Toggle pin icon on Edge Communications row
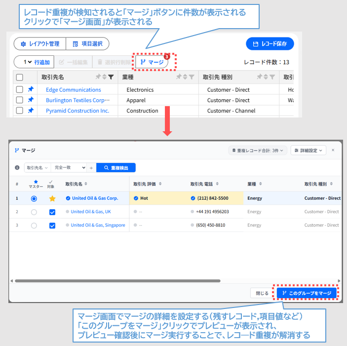 point(31,89)
